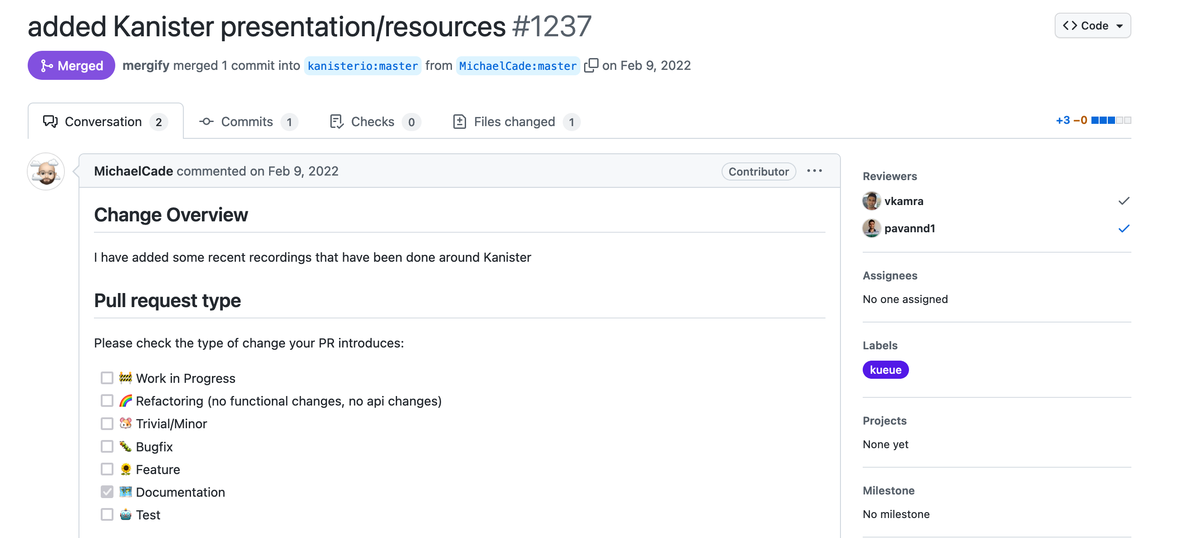Tick the Feature checkbox
The image size is (1189, 538).
pyautogui.click(x=107, y=469)
